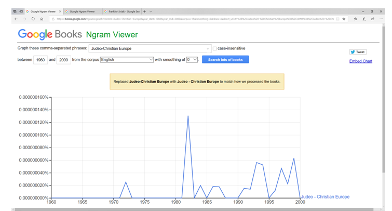Open phrase field dropdown arrow
392x211 pixels.
208,49
